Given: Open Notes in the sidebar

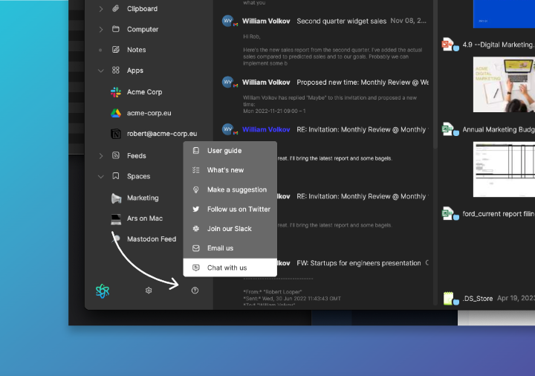Looking at the screenshot, I should [136, 50].
